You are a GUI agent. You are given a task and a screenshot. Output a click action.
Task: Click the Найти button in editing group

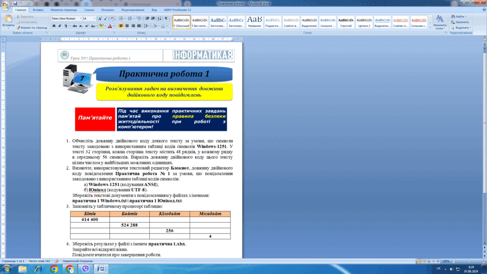tap(459, 17)
